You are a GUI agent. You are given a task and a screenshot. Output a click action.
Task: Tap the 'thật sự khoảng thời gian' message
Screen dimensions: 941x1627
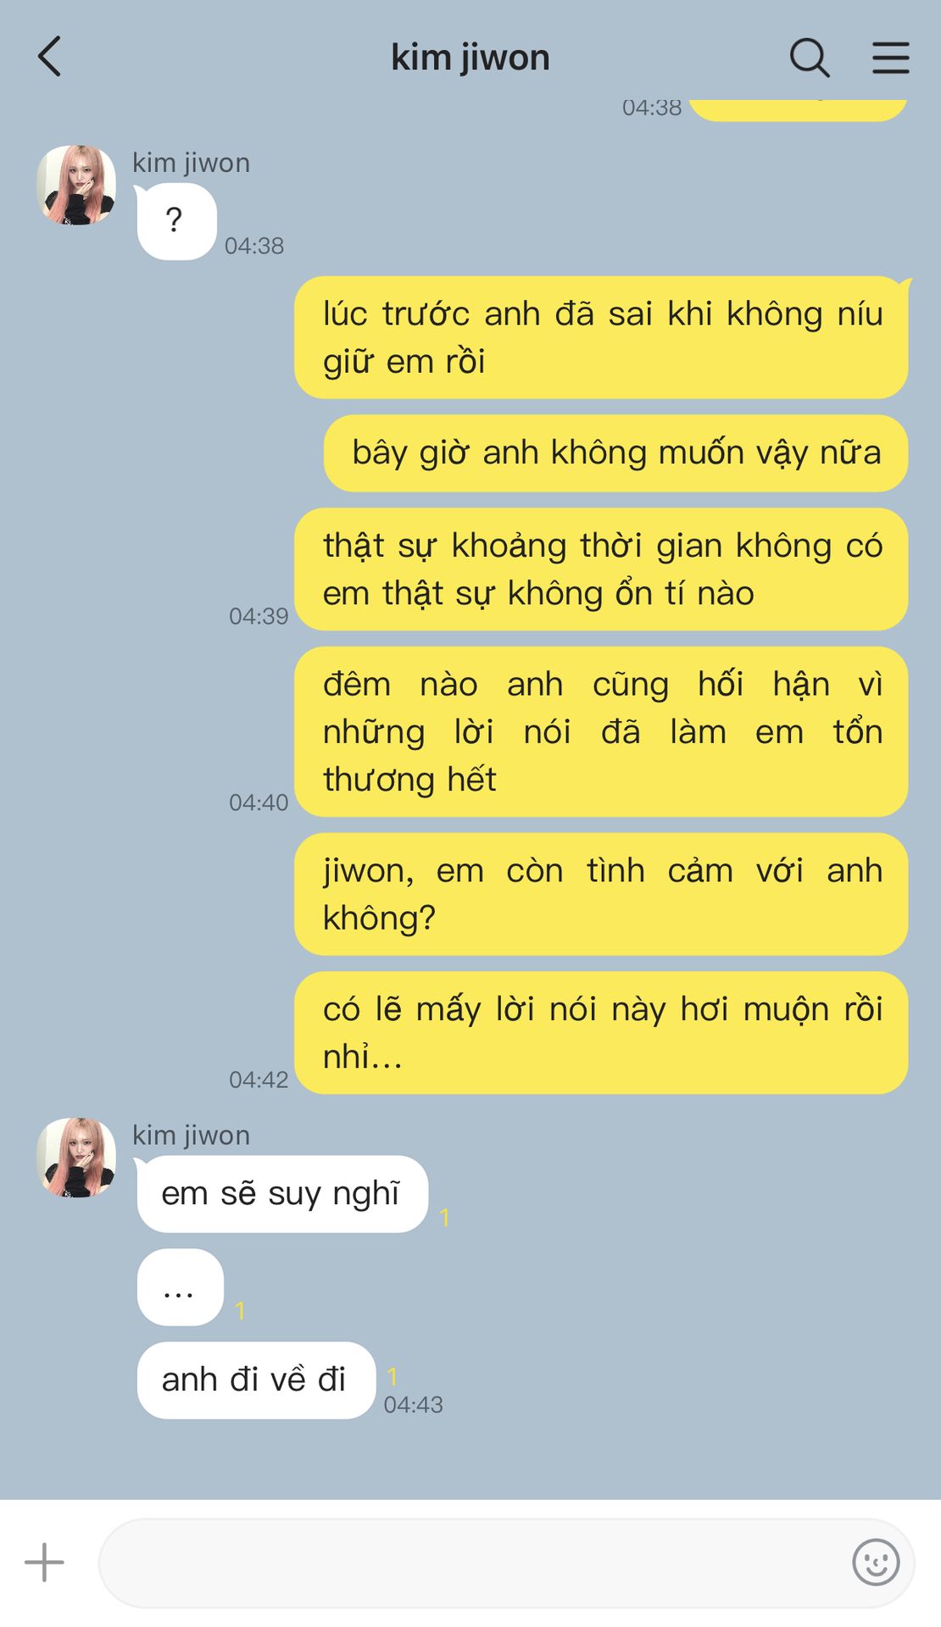click(x=601, y=569)
